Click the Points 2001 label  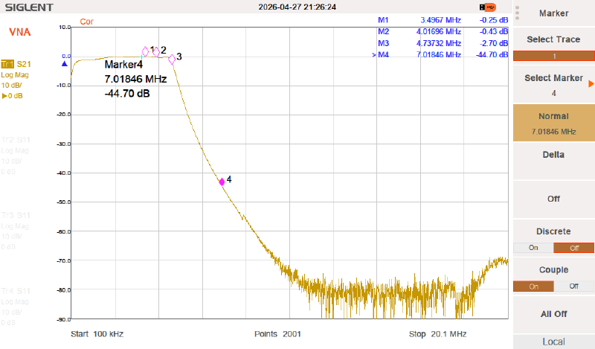click(277, 334)
